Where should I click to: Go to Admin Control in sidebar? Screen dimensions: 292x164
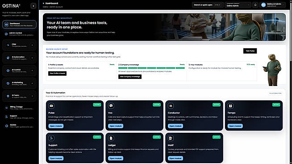click(19, 34)
